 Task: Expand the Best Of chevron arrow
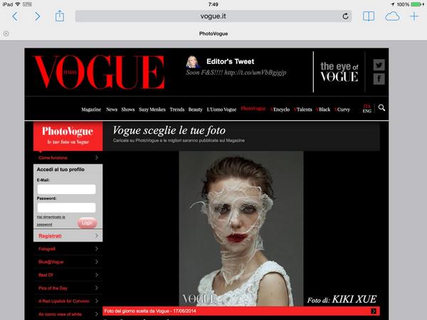97,274
